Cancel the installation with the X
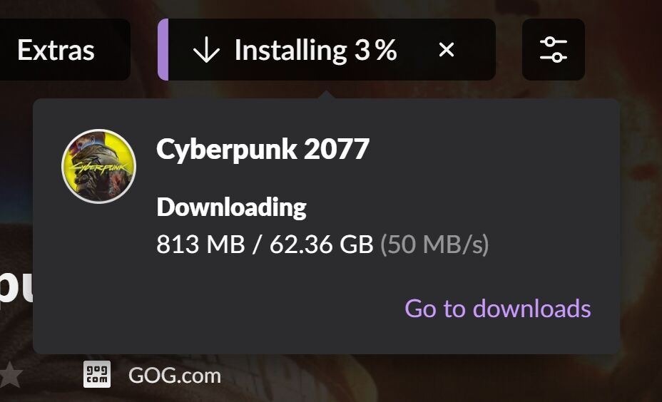662x402 pixels. coord(447,50)
